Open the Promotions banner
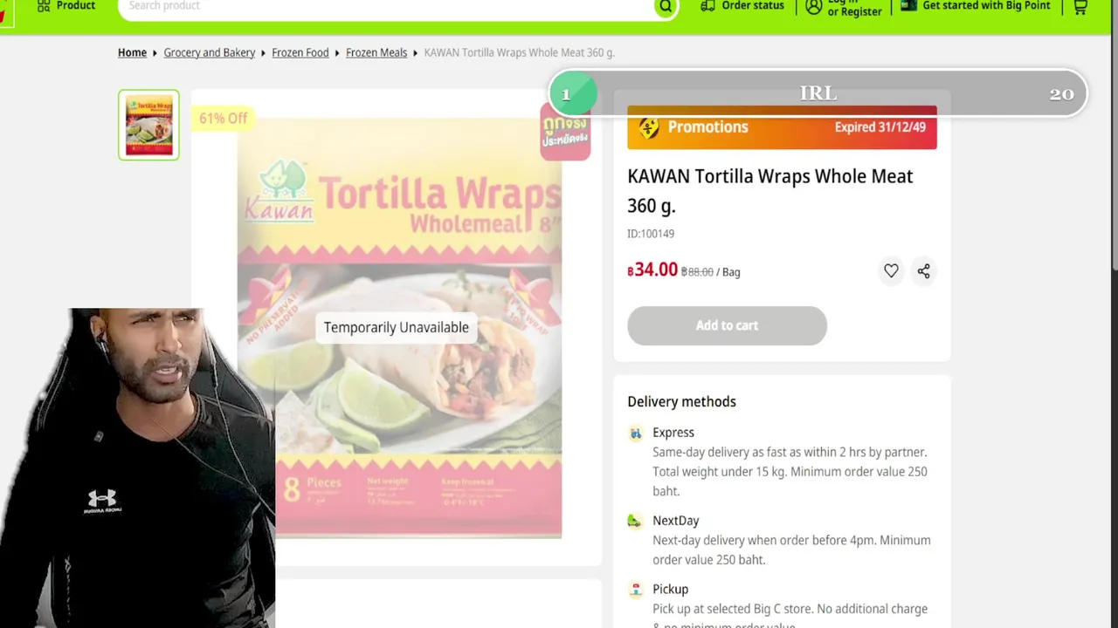 click(782, 127)
